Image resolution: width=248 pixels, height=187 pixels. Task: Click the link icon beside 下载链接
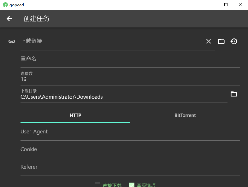coord(12,41)
